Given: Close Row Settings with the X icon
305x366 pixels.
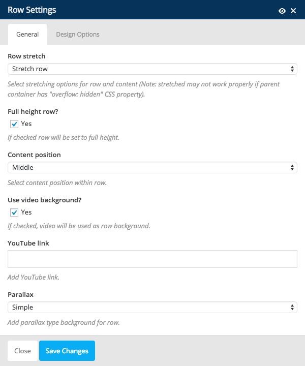Looking at the screenshot, I should coord(293,11).
